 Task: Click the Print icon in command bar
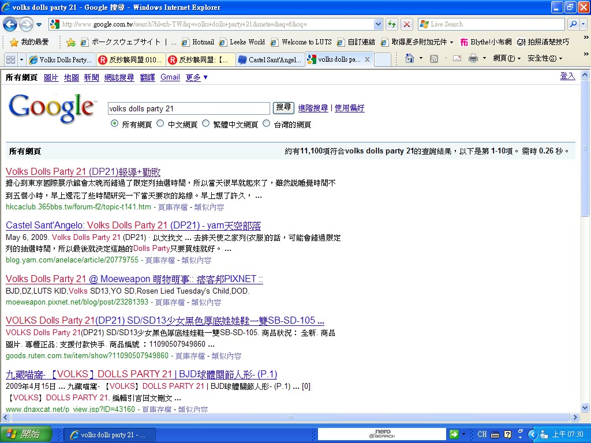pyautogui.click(x=473, y=58)
